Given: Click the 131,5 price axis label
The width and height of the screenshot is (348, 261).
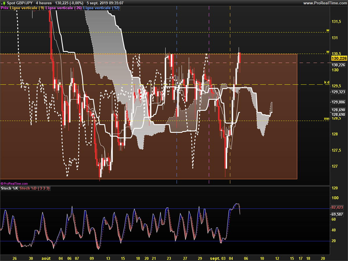Looking at the screenshot, I should pyautogui.click(x=336, y=22).
